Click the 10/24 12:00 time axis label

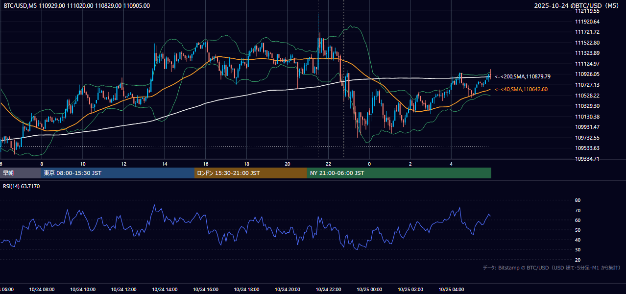click(123, 290)
